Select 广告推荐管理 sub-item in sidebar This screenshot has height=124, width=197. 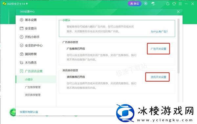point(33,87)
